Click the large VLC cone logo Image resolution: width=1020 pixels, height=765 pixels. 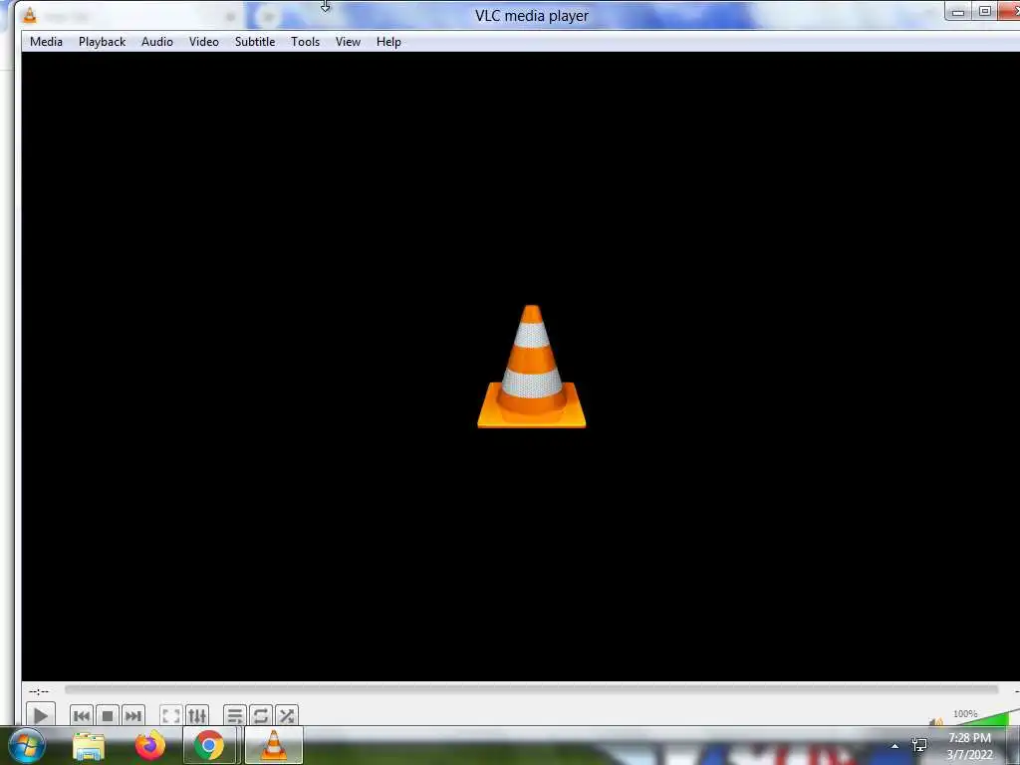point(532,367)
